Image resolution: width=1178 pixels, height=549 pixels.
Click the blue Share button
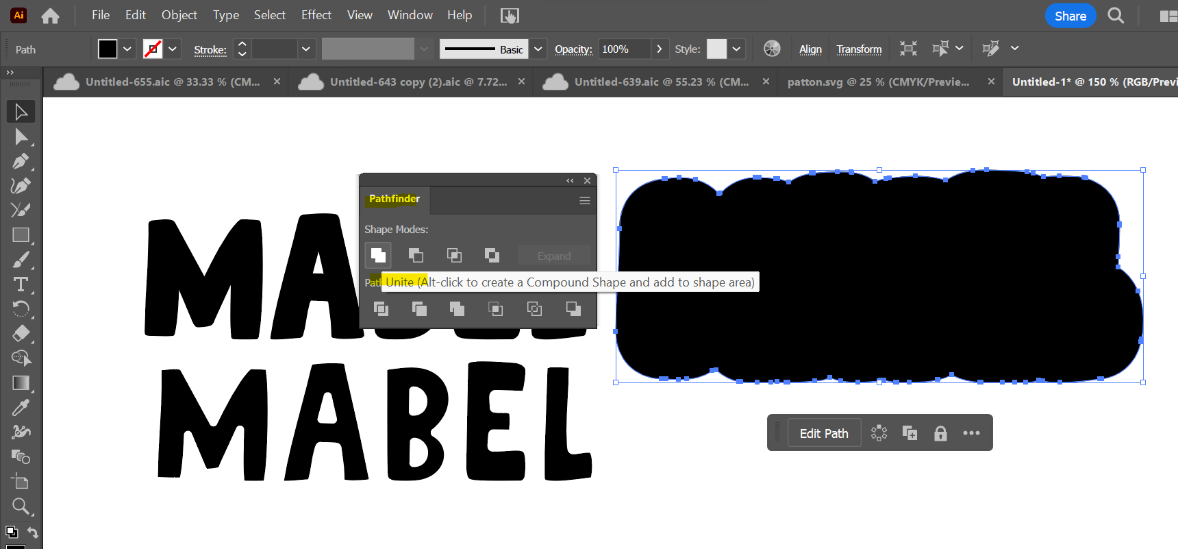(1070, 16)
